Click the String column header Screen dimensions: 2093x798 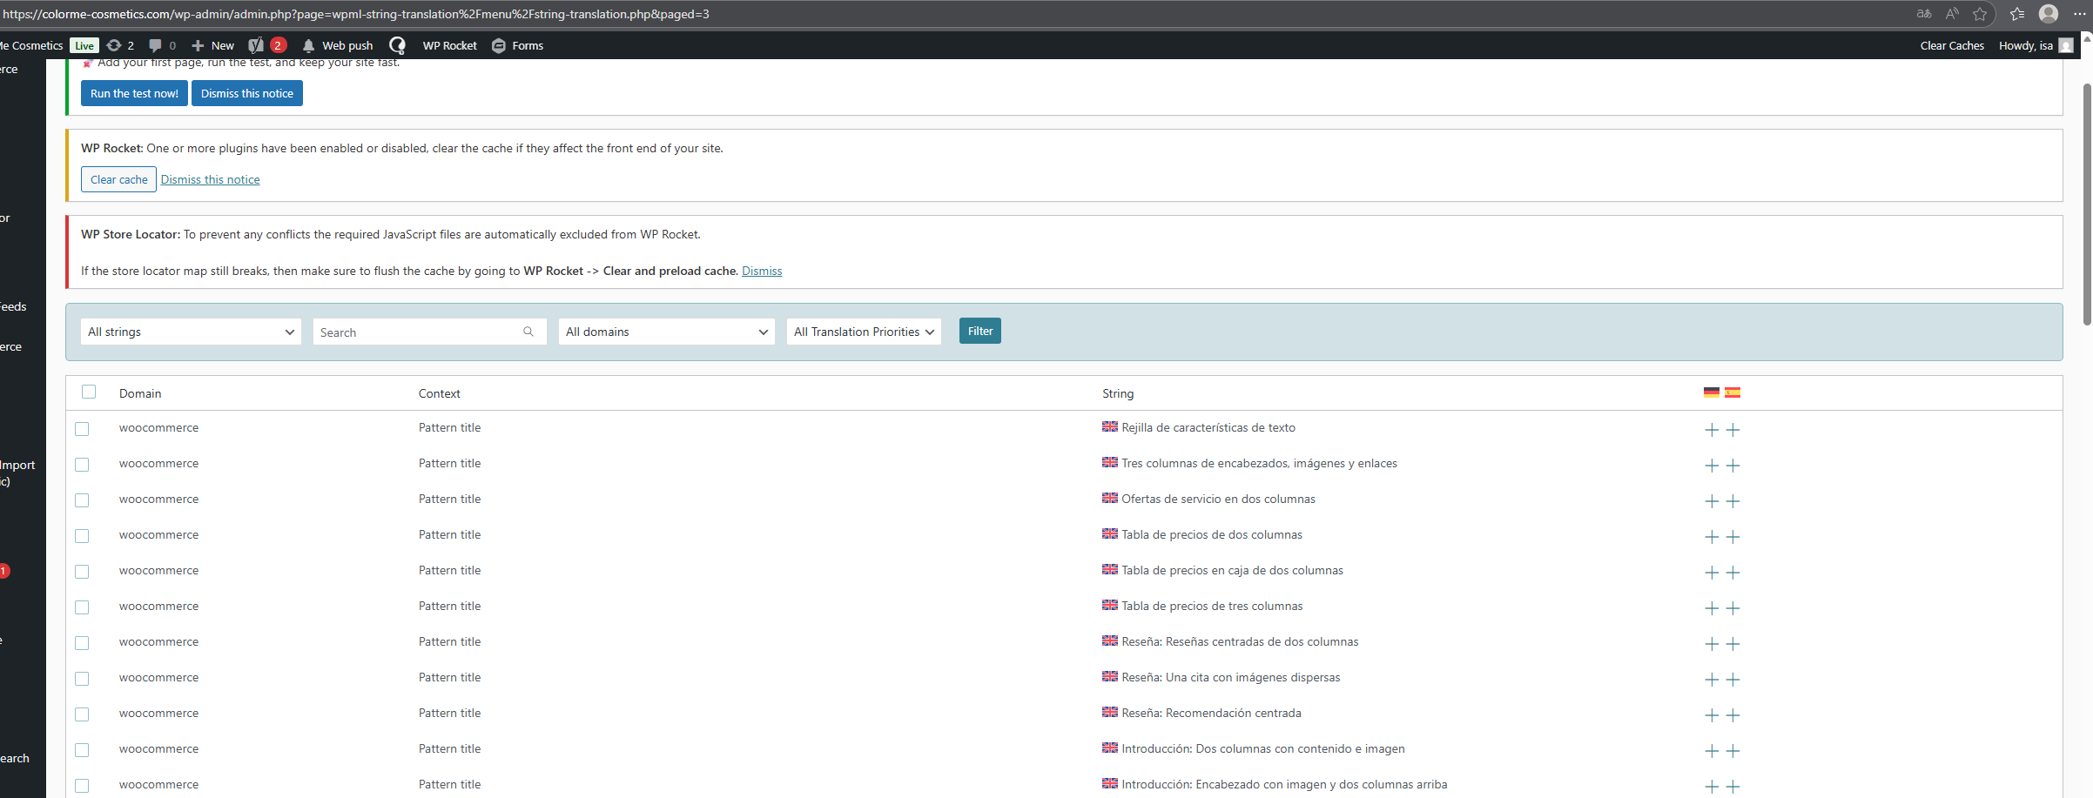click(1118, 393)
